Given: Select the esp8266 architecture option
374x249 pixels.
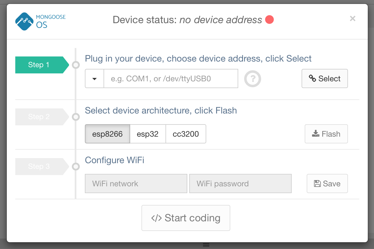Looking at the screenshot, I should click(x=108, y=134).
